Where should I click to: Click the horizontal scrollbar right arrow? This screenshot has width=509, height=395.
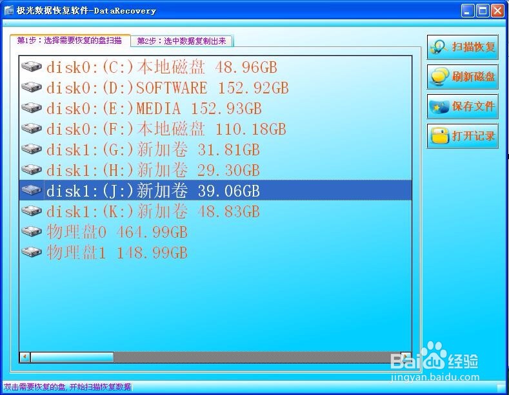tap(406, 357)
